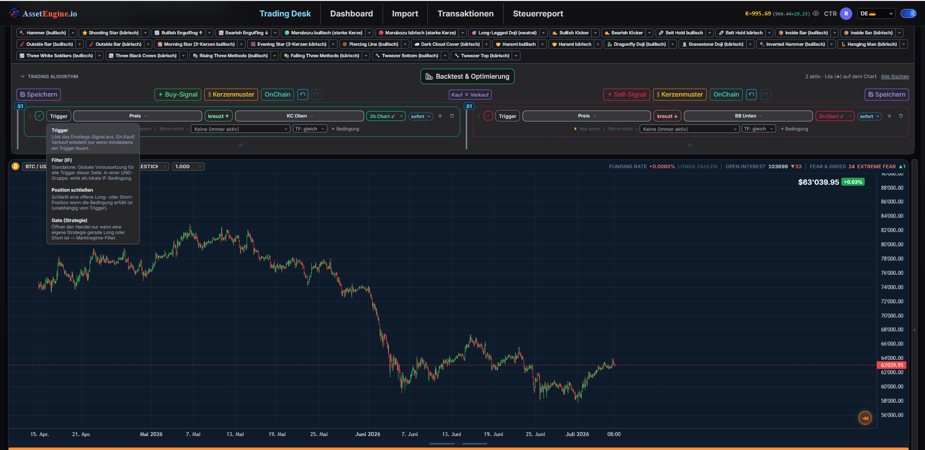Open the Steuerreport tab
This screenshot has width=925, height=450.
[x=538, y=13]
